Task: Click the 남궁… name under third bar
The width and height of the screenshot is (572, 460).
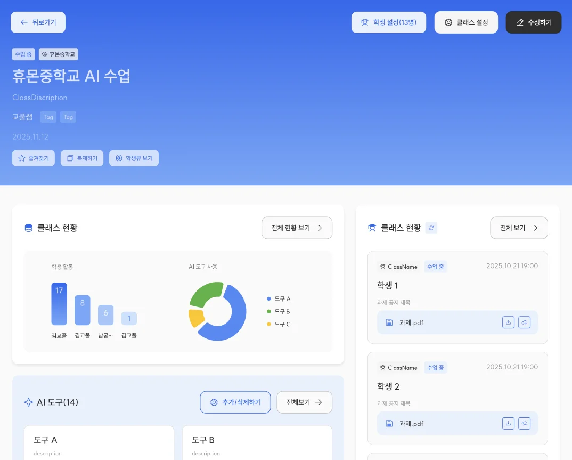Action: 106,335
